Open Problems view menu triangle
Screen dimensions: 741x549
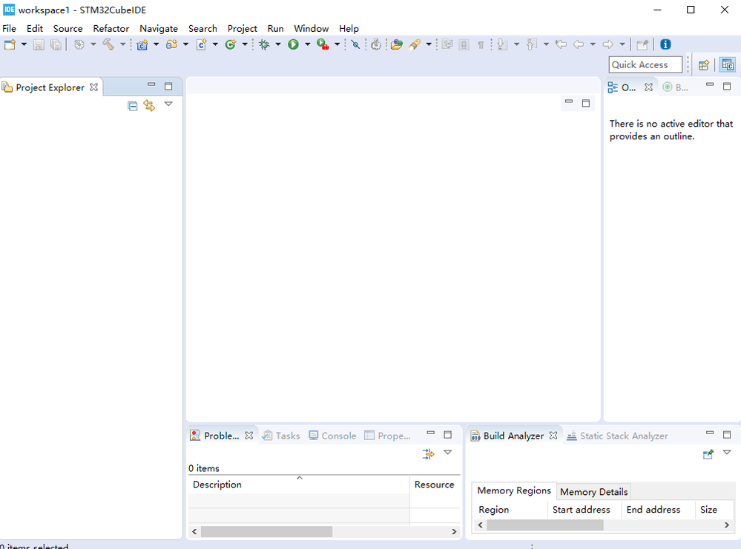447,452
